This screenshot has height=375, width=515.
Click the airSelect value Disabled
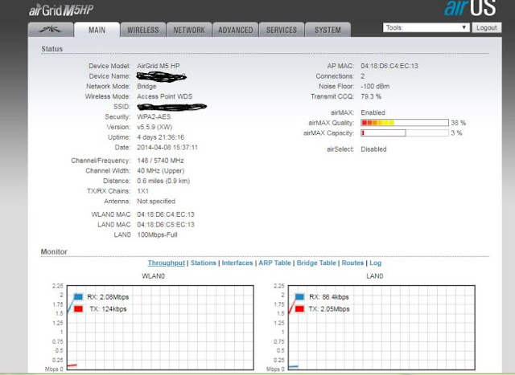373,149
